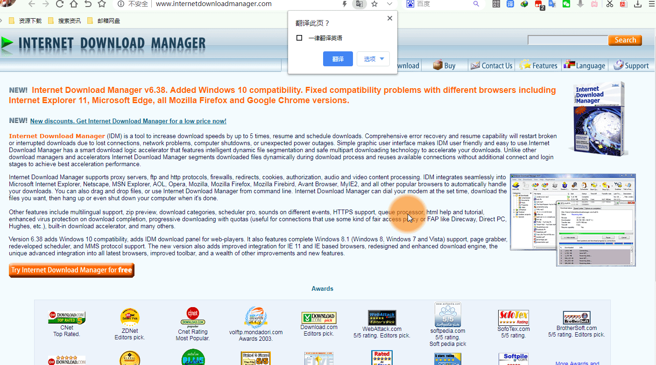Click the New discounts low price link
Viewport: 656px width, 365px height.
[x=128, y=121]
